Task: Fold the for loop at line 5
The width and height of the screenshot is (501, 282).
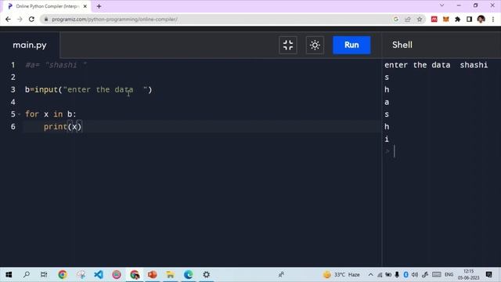Action: (19, 114)
